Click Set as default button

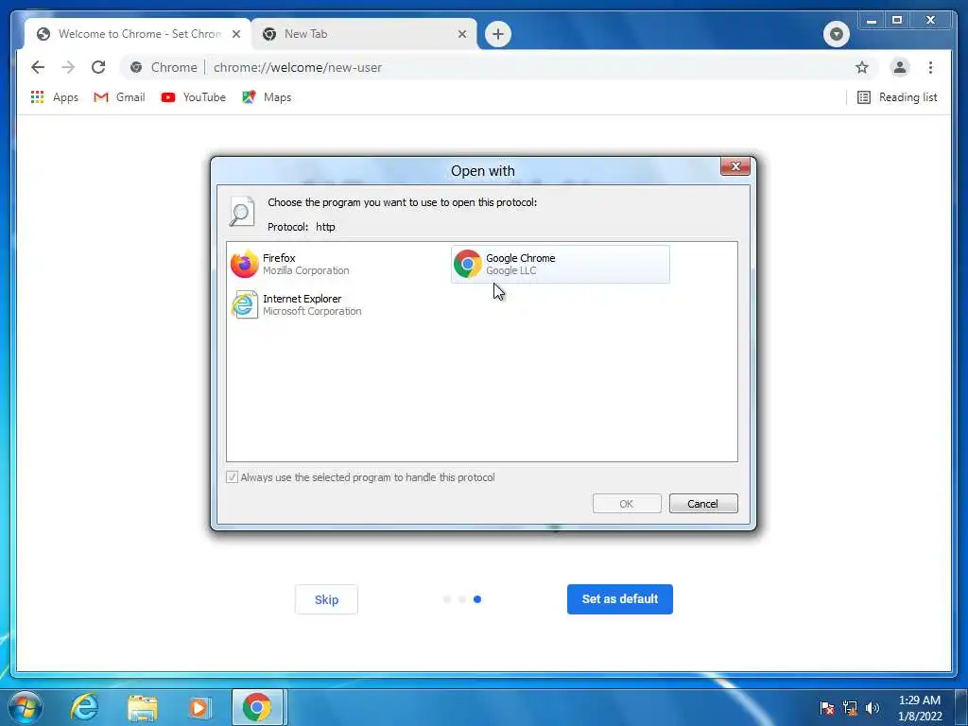620,599
